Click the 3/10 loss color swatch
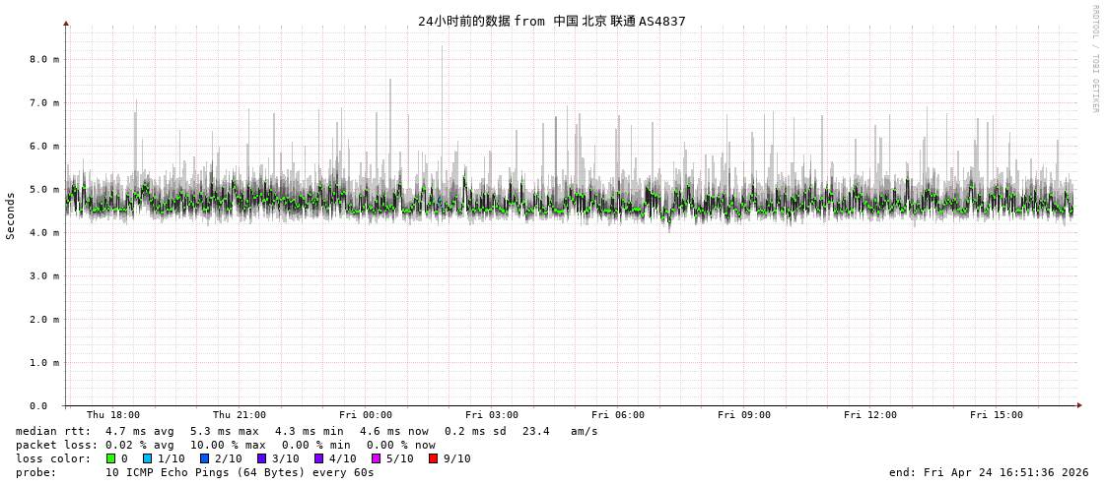This screenshot has height=486, width=1105. [x=261, y=458]
